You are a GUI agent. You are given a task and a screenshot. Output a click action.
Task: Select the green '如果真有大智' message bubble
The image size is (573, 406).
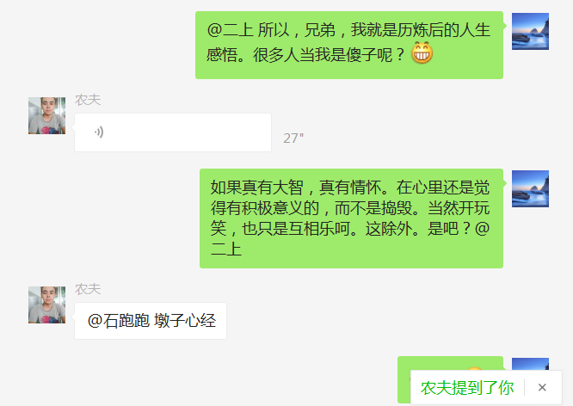click(352, 218)
